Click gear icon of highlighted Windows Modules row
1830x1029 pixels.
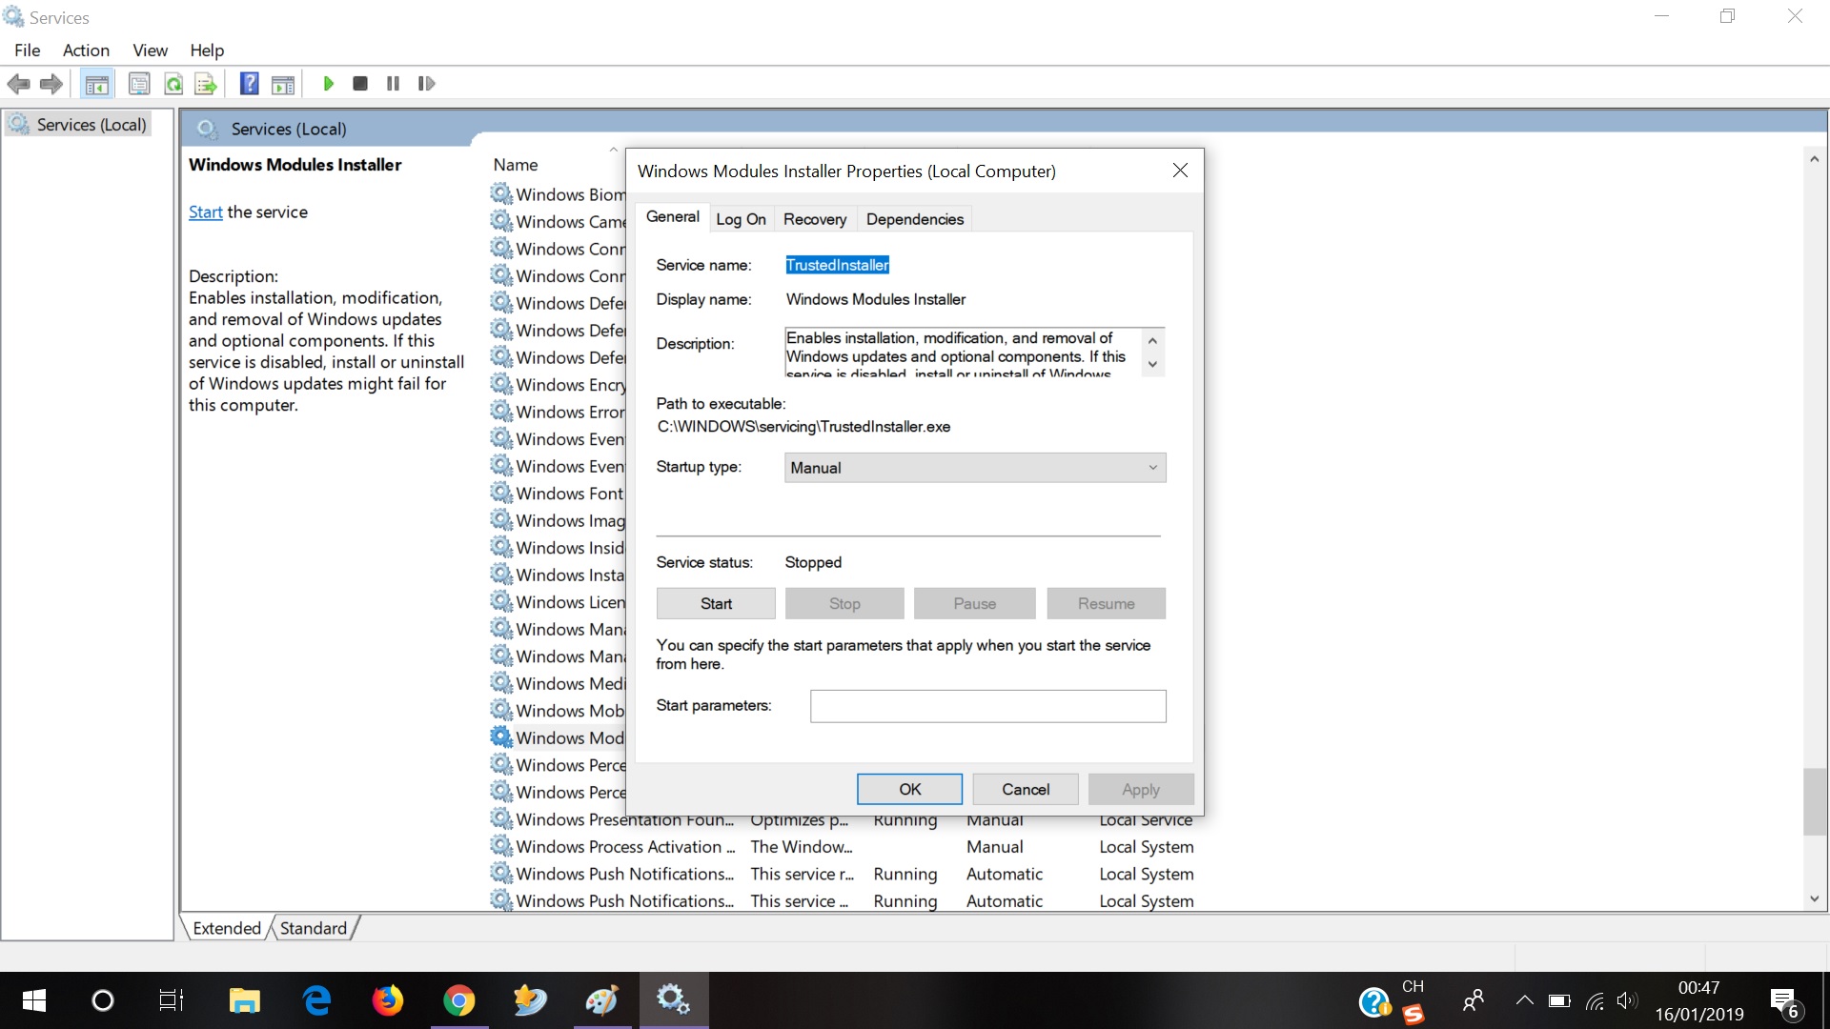[x=501, y=737]
